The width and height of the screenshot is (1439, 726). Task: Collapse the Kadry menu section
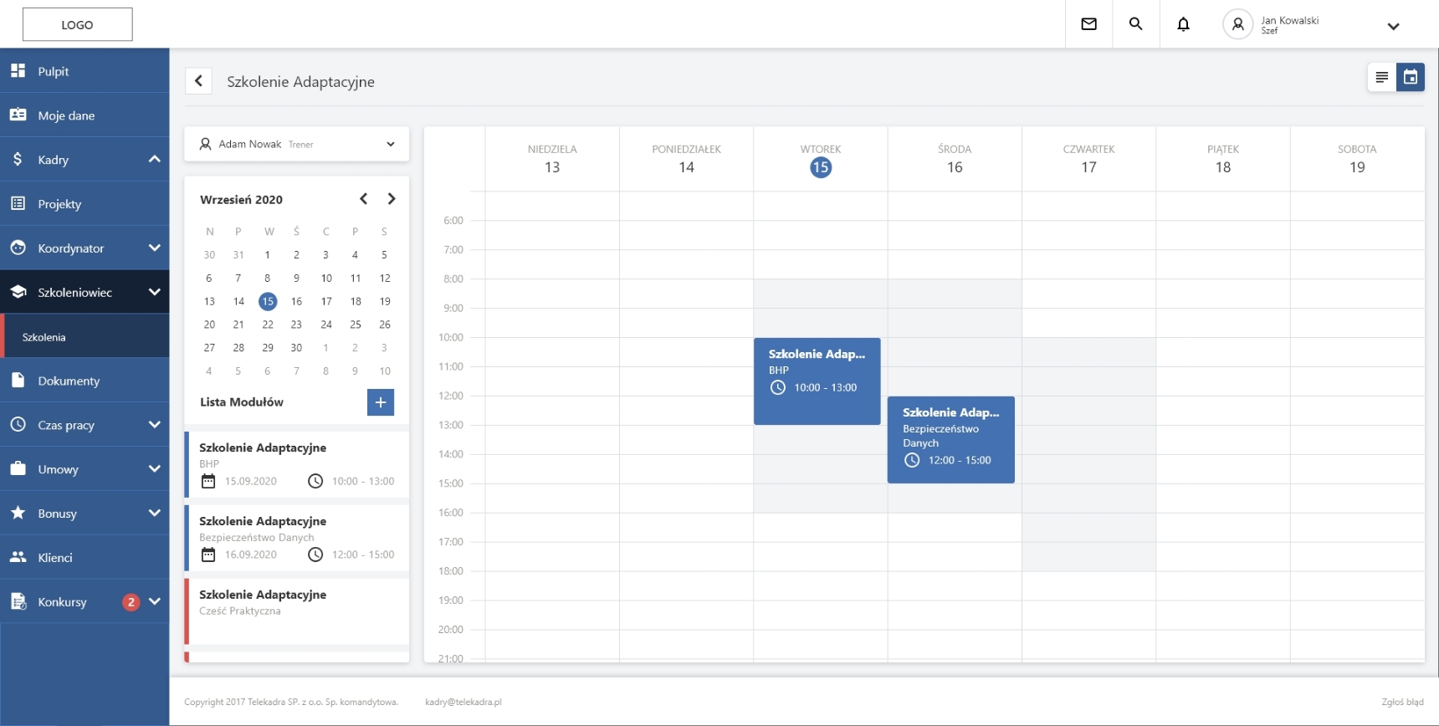click(154, 159)
